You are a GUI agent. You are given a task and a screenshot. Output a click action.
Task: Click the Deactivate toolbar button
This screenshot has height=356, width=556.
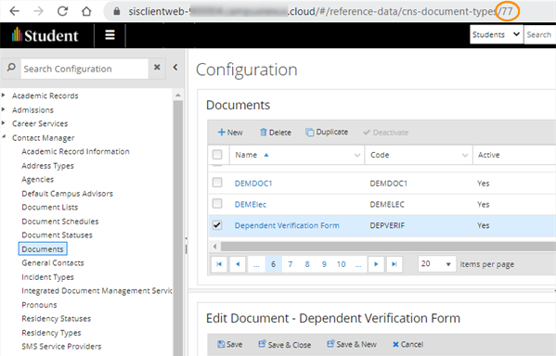click(x=386, y=133)
